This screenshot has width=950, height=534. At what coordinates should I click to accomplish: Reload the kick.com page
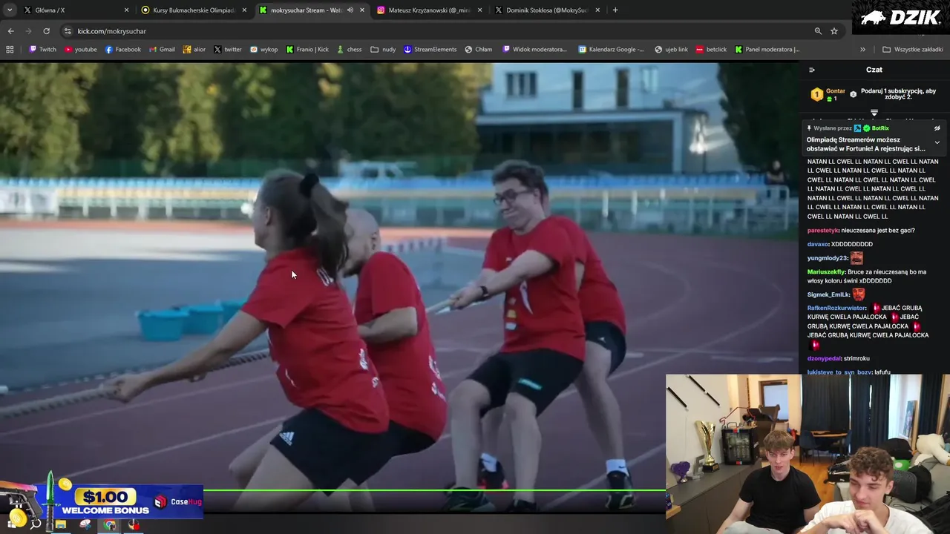click(x=46, y=31)
